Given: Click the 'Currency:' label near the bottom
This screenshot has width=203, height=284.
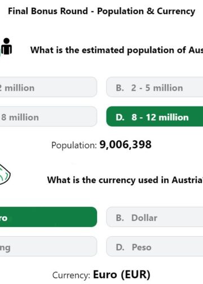Looking at the screenshot, I should pos(72,276).
